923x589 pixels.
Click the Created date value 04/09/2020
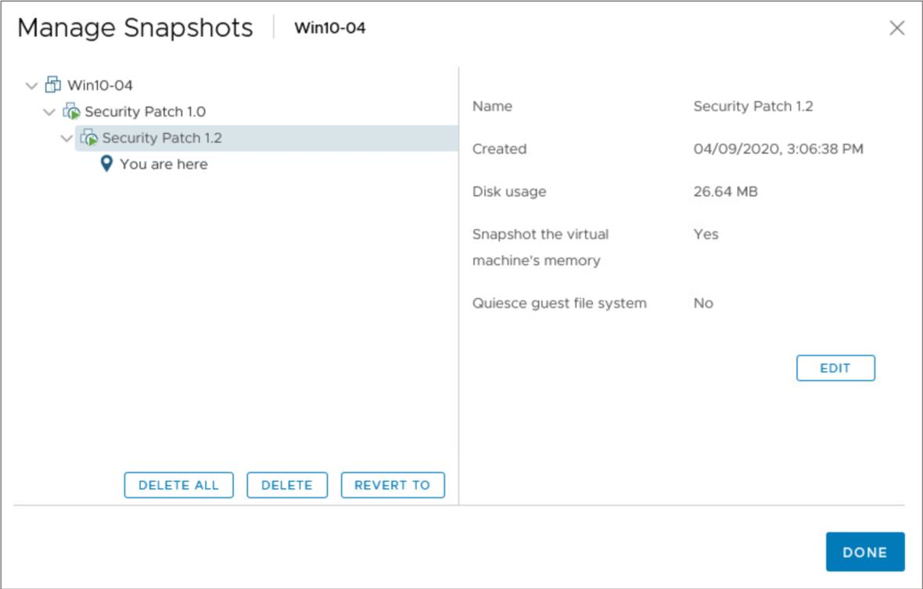click(778, 148)
